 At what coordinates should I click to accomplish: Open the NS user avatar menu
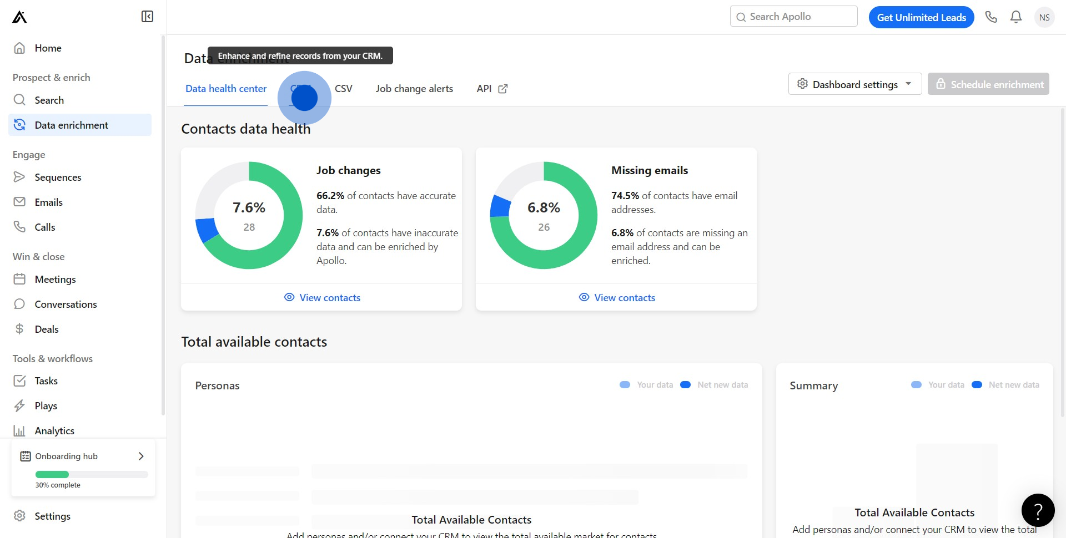point(1044,17)
